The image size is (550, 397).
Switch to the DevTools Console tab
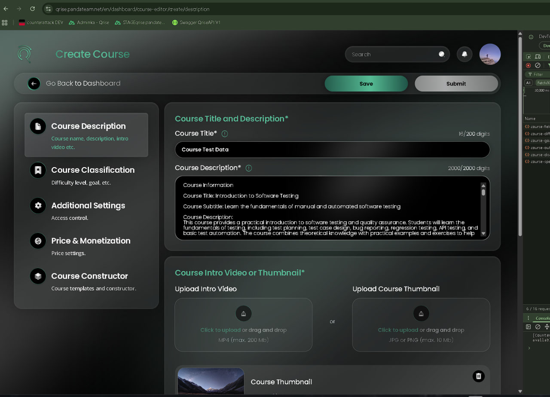[x=542, y=318]
